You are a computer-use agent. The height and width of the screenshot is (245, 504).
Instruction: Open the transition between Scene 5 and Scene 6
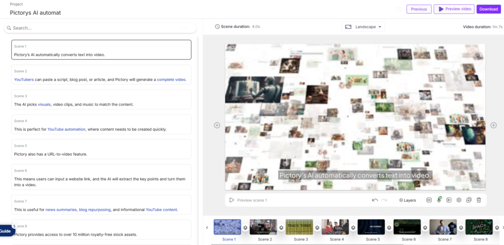389,228
